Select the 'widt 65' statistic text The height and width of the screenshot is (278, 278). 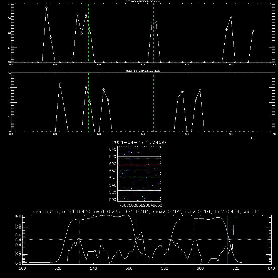click(252, 212)
